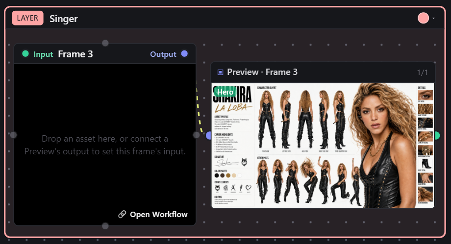The image size is (451, 244).
Task: Click the left handle of Frame 3 node
Action: coord(14,135)
